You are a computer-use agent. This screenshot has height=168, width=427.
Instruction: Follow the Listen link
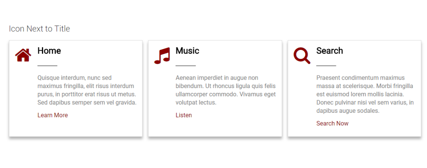[184, 115]
